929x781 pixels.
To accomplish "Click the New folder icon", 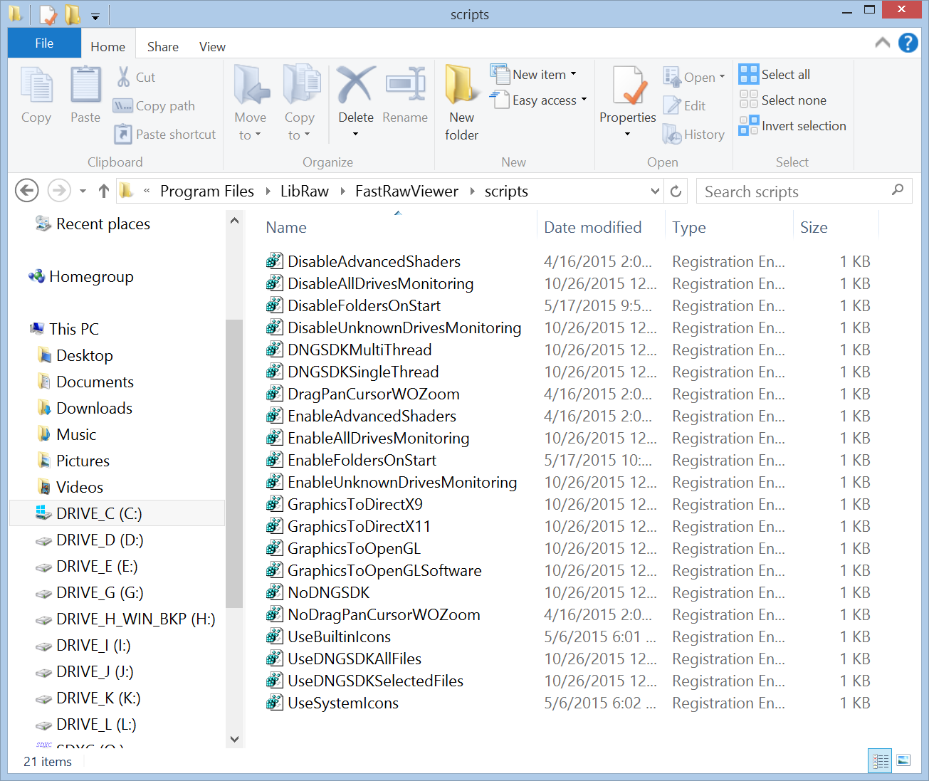I will pos(461,86).
